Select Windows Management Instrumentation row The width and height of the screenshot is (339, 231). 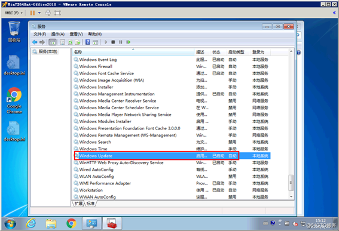(172, 94)
